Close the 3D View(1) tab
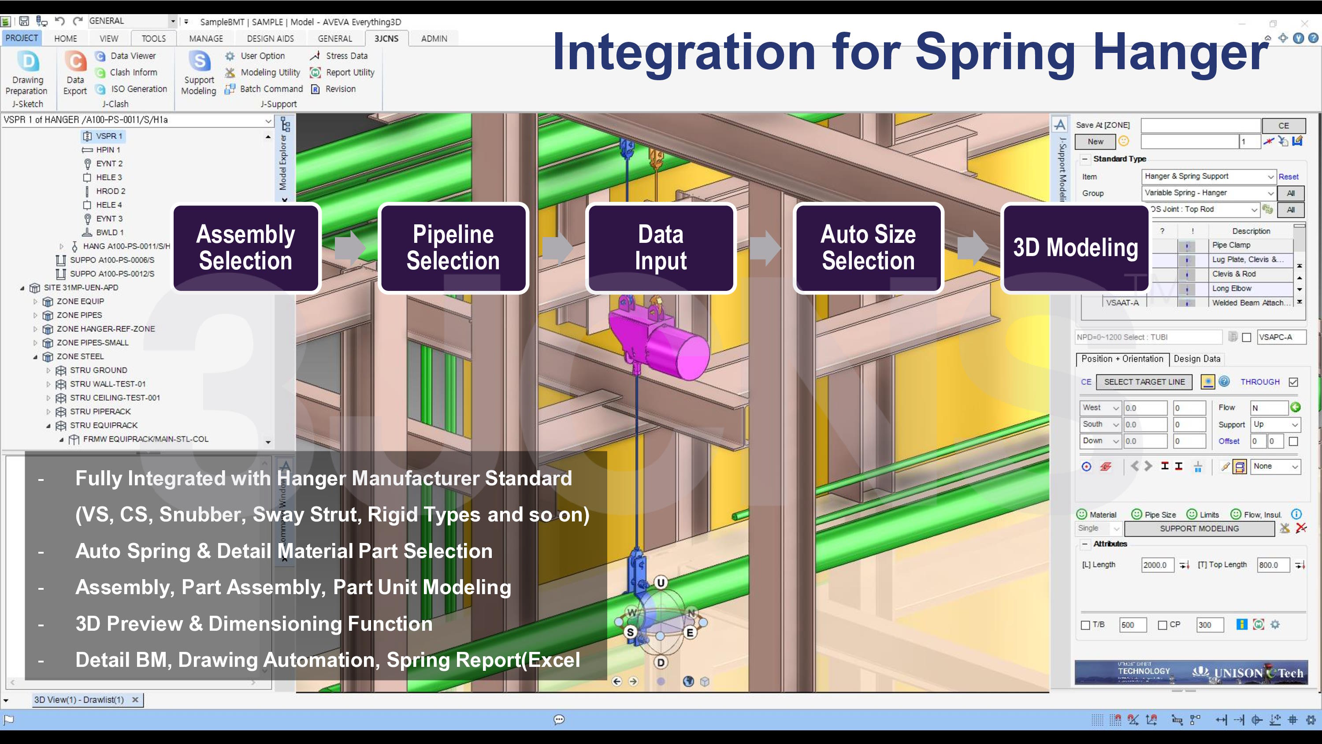The height and width of the screenshot is (744, 1322). click(x=135, y=699)
